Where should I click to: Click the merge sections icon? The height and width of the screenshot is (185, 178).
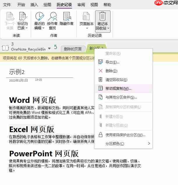[101, 97]
